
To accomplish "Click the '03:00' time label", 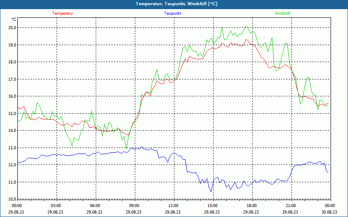I will pyautogui.click(x=56, y=206).
